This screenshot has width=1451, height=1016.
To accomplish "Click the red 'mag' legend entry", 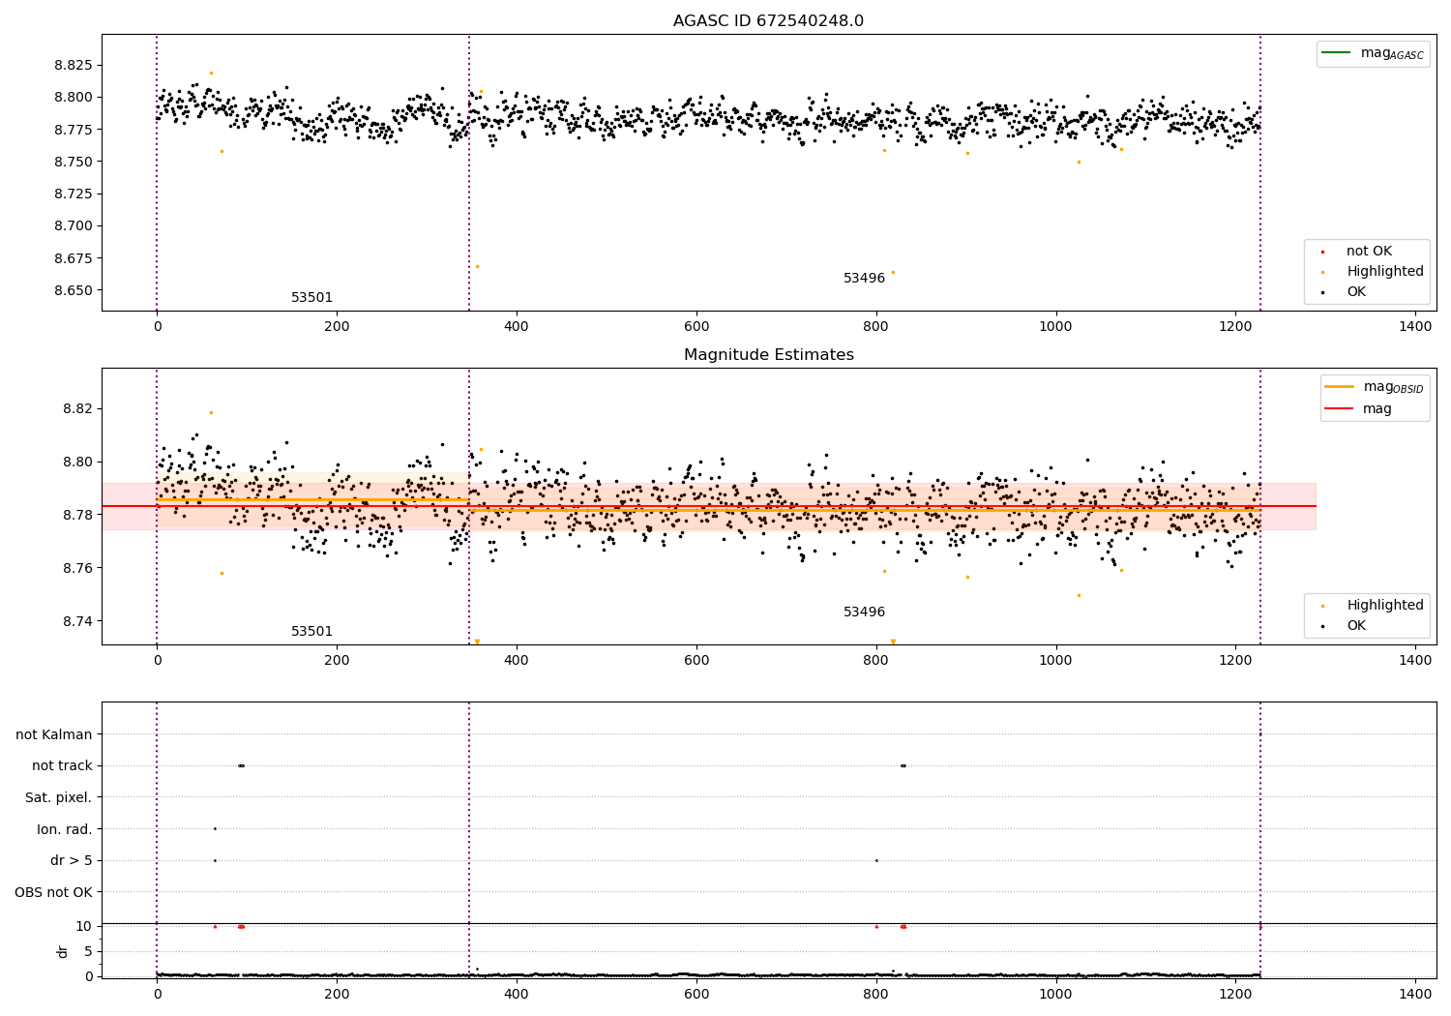I will coord(1358,408).
